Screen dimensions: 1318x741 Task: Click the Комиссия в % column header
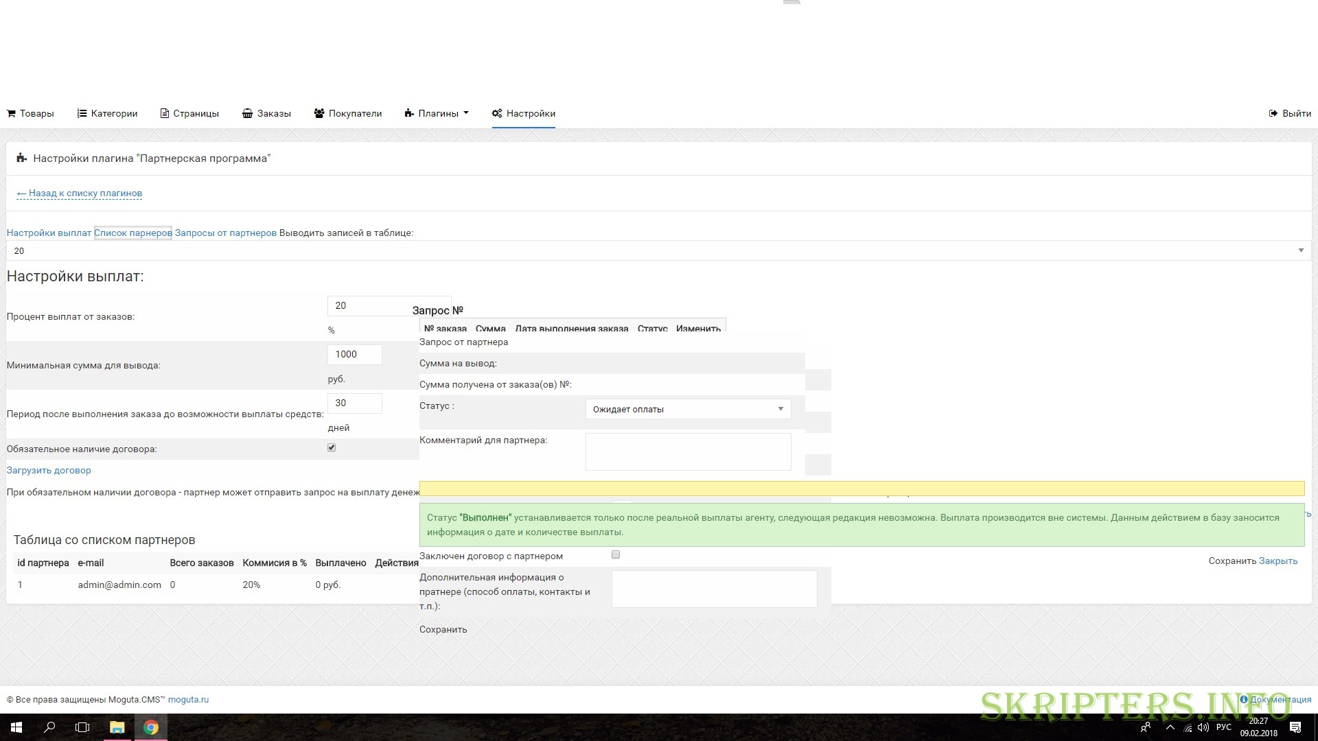275,563
